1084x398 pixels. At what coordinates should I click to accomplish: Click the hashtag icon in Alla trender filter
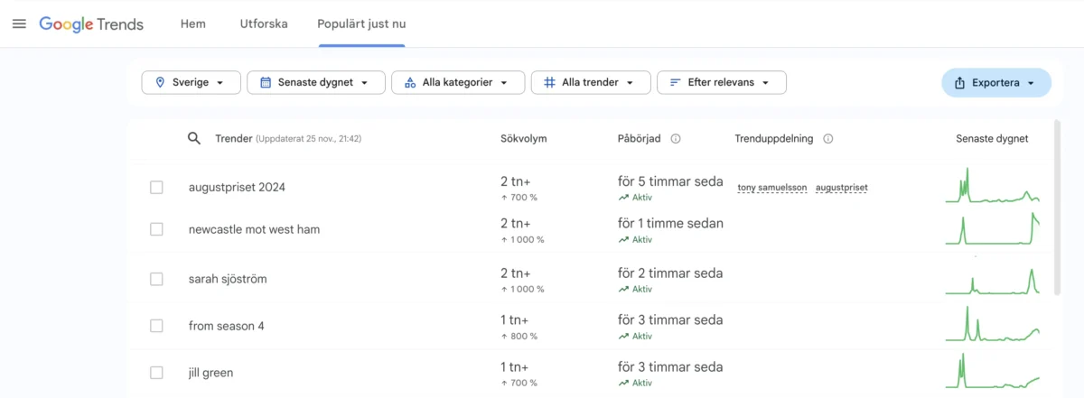[549, 82]
